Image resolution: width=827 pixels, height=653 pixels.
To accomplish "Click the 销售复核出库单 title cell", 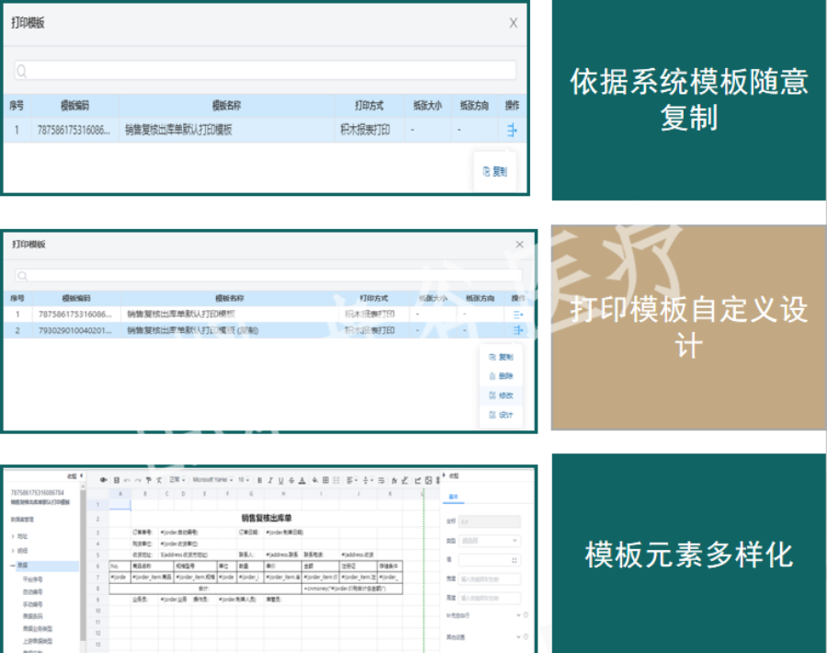I will click(x=266, y=519).
